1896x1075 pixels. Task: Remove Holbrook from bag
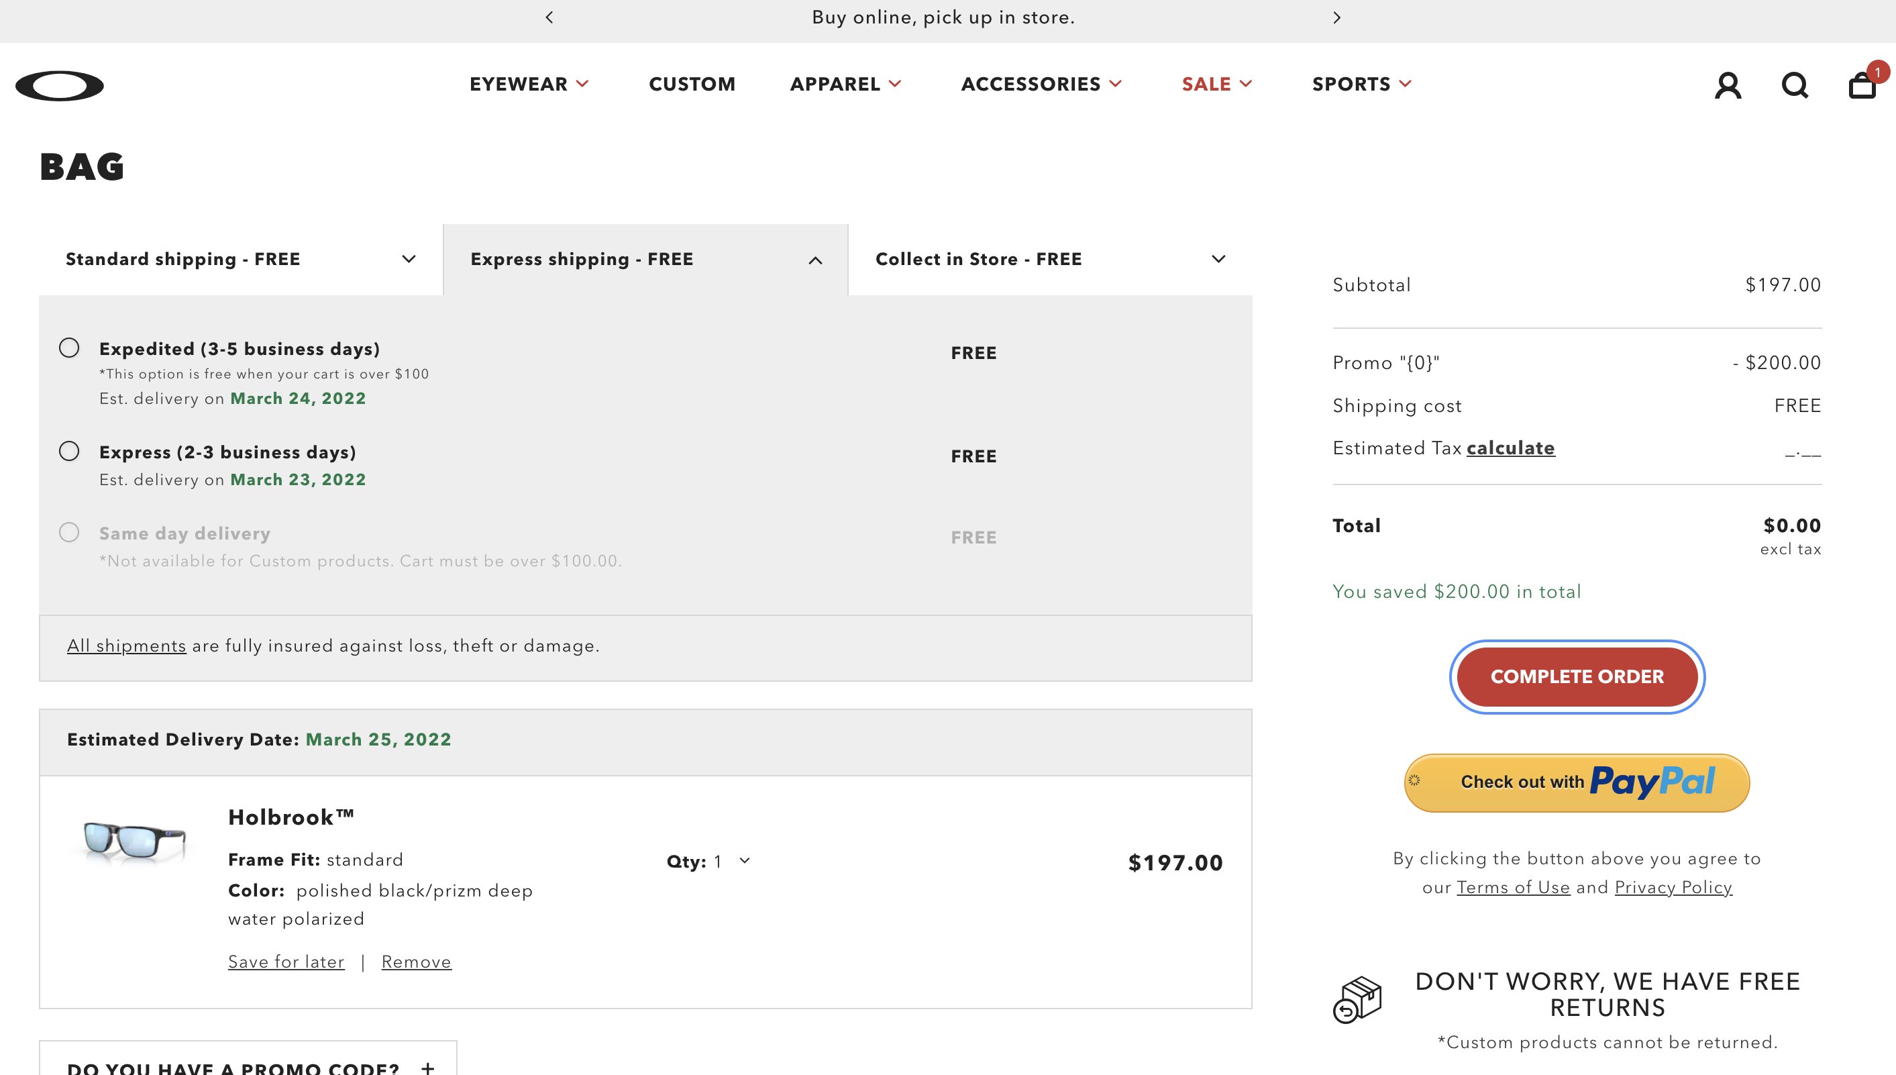416,962
